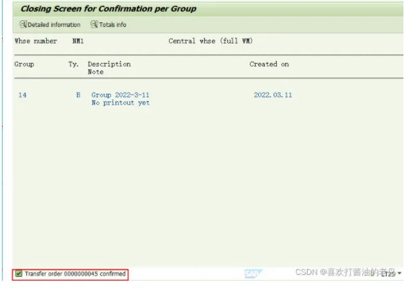
Task: Open the status bar dropdown arrow at right
Action: 400,273
